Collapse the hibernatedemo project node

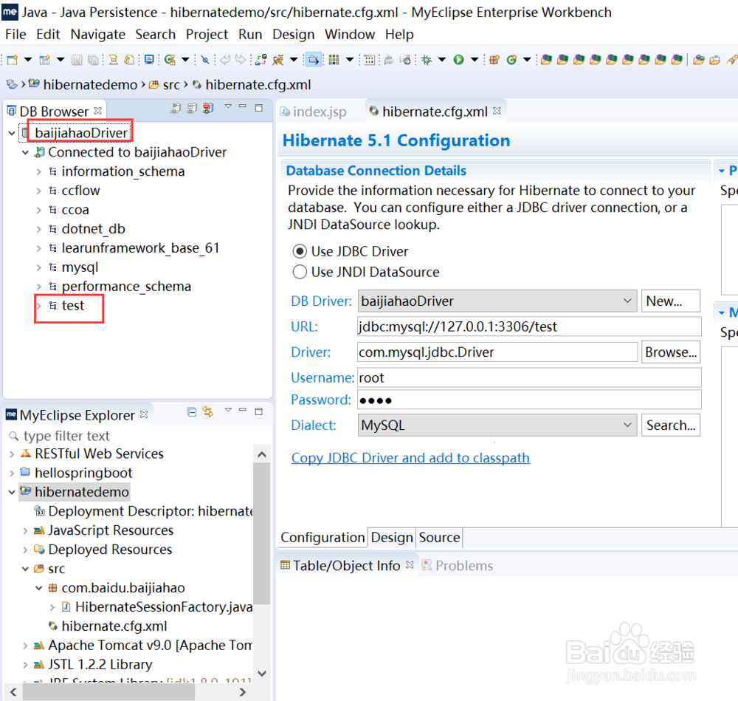tap(12, 492)
